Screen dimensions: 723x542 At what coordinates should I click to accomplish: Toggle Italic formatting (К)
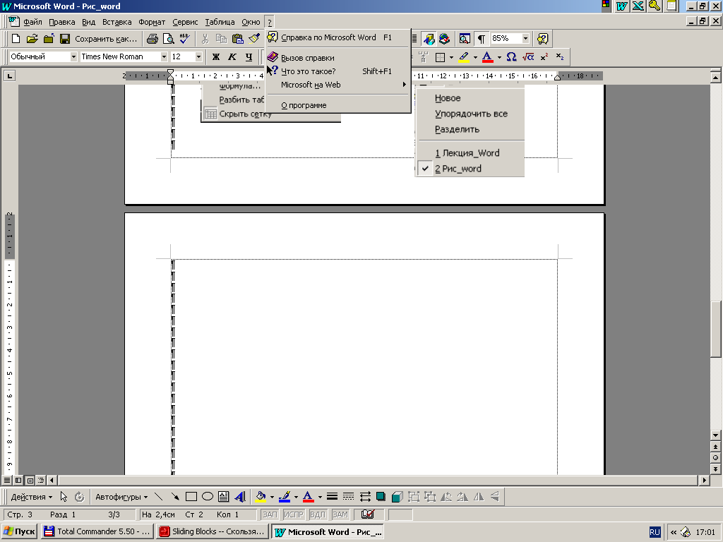pos(232,56)
